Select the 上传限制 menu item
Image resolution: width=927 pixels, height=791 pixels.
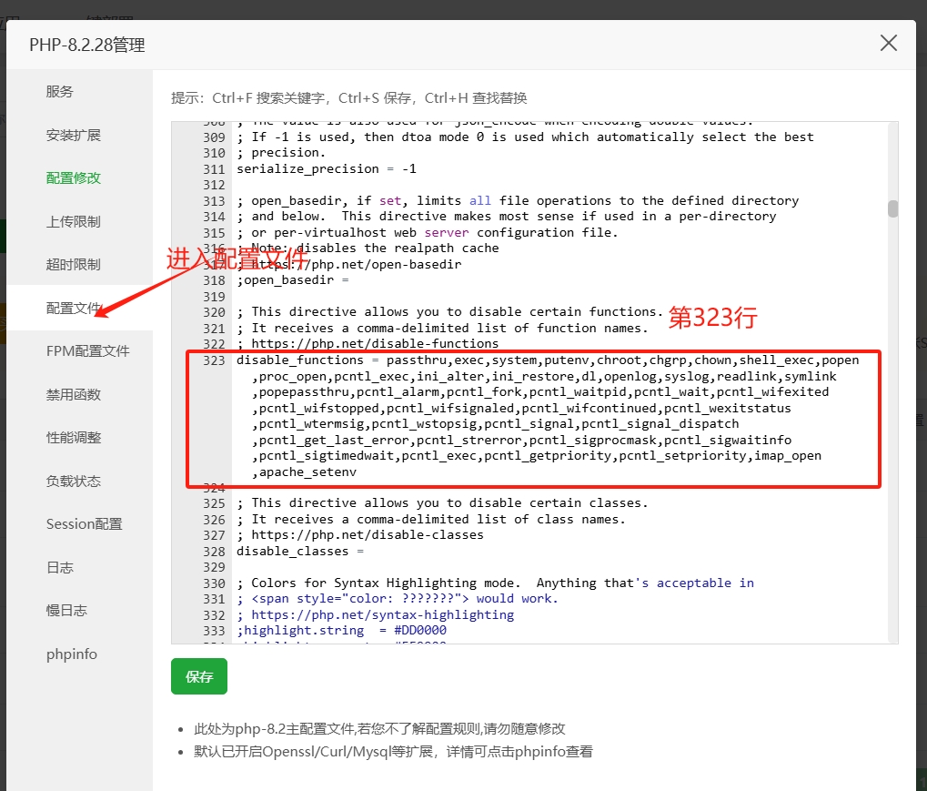74,222
